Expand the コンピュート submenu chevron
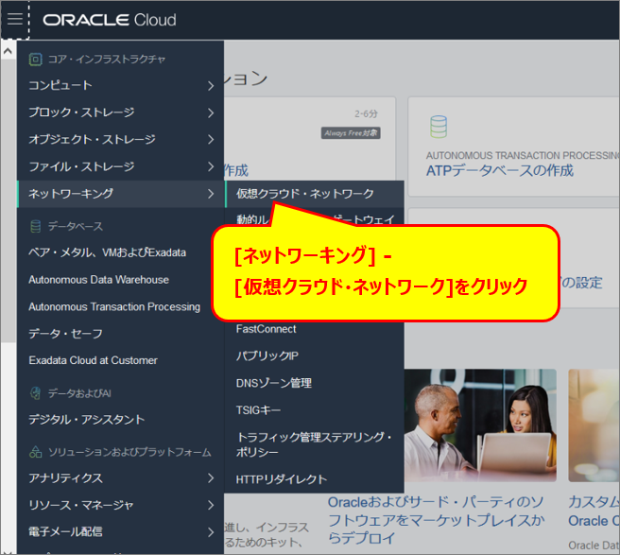Image resolution: width=620 pixels, height=555 pixels. point(211,85)
